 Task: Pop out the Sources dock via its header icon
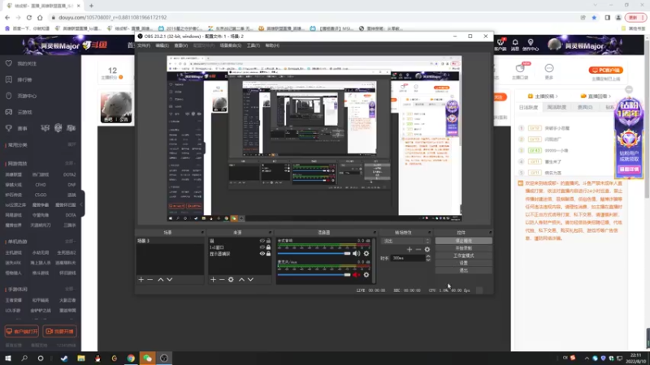pos(270,233)
